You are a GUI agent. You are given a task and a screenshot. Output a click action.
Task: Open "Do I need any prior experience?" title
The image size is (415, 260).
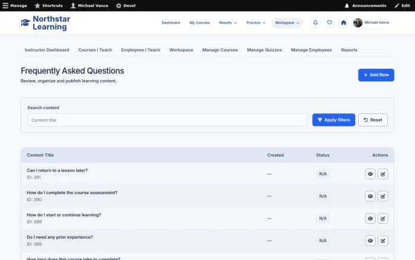tap(60, 237)
